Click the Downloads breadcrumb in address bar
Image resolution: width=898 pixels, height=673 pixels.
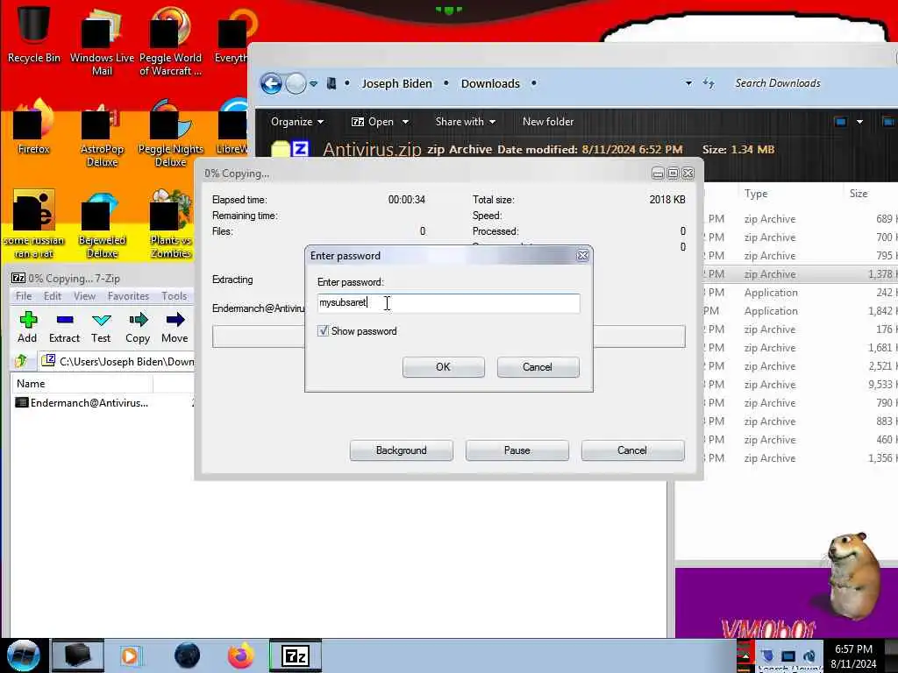[x=490, y=83]
